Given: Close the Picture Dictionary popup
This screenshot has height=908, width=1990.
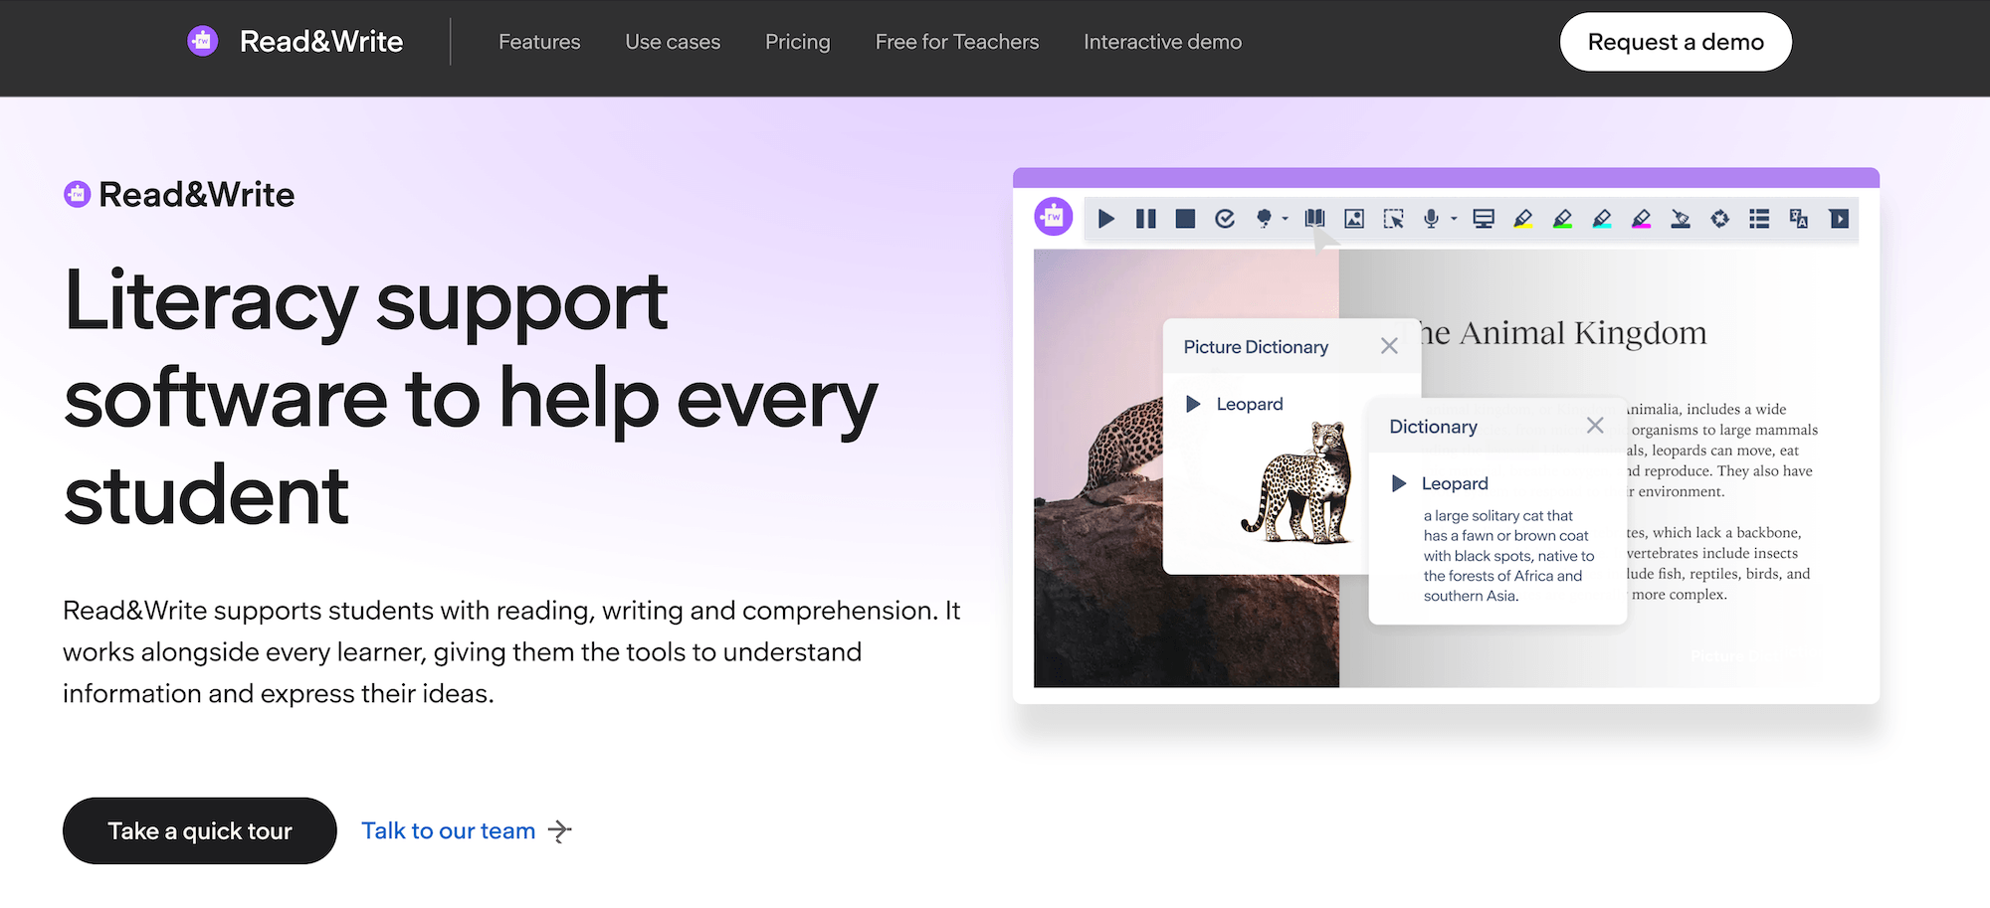Looking at the screenshot, I should (x=1389, y=346).
